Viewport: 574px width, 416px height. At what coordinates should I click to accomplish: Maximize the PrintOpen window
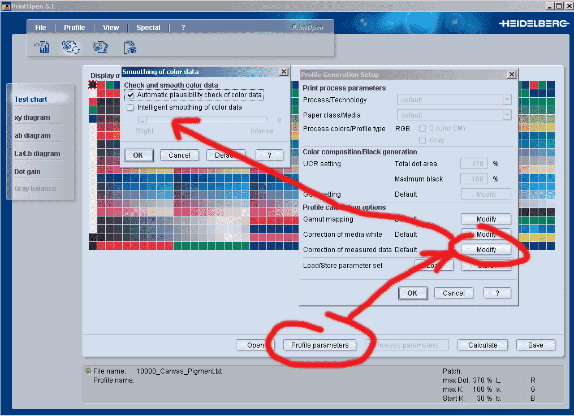tap(559, 6)
